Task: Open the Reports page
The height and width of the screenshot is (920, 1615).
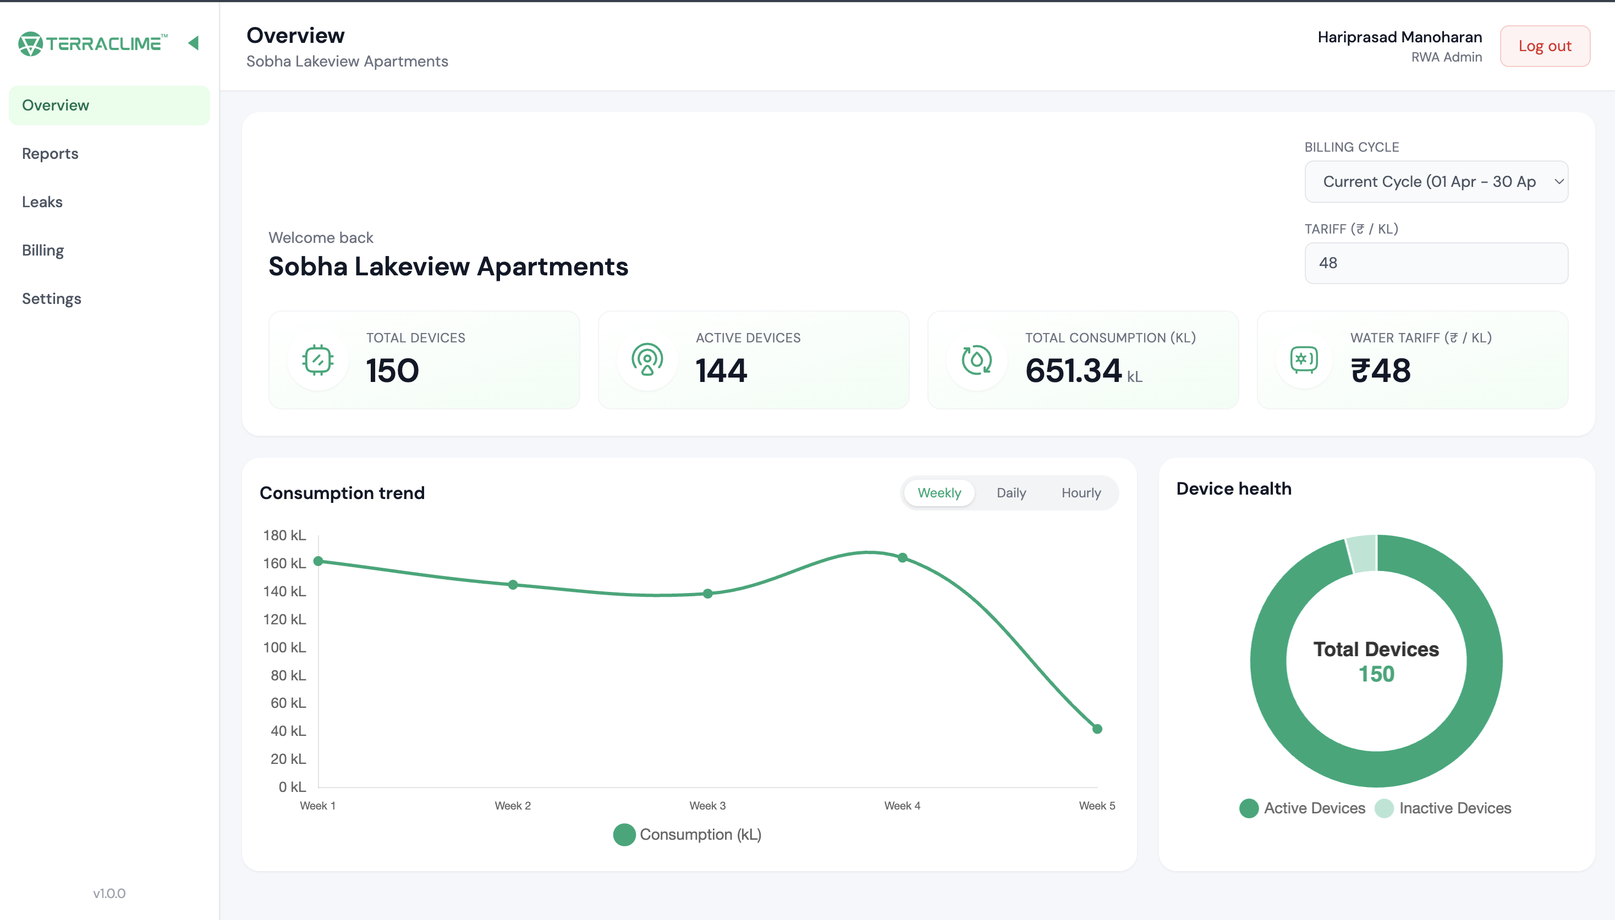Action: (x=109, y=153)
